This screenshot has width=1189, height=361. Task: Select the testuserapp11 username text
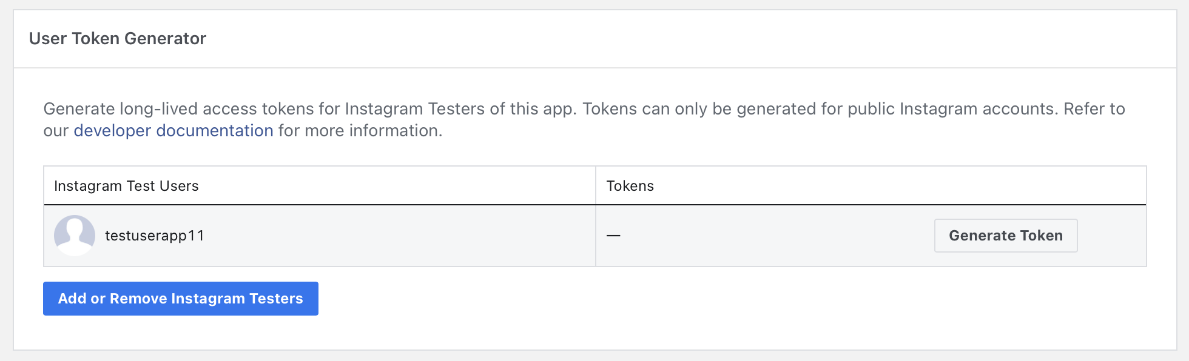tap(155, 236)
